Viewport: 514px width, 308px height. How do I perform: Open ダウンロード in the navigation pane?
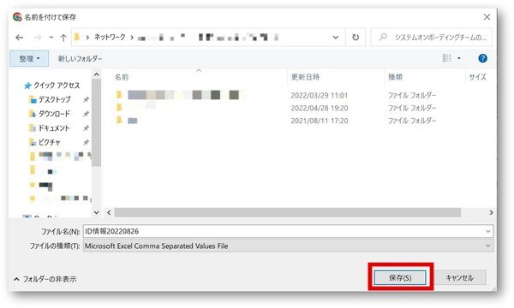[50, 114]
